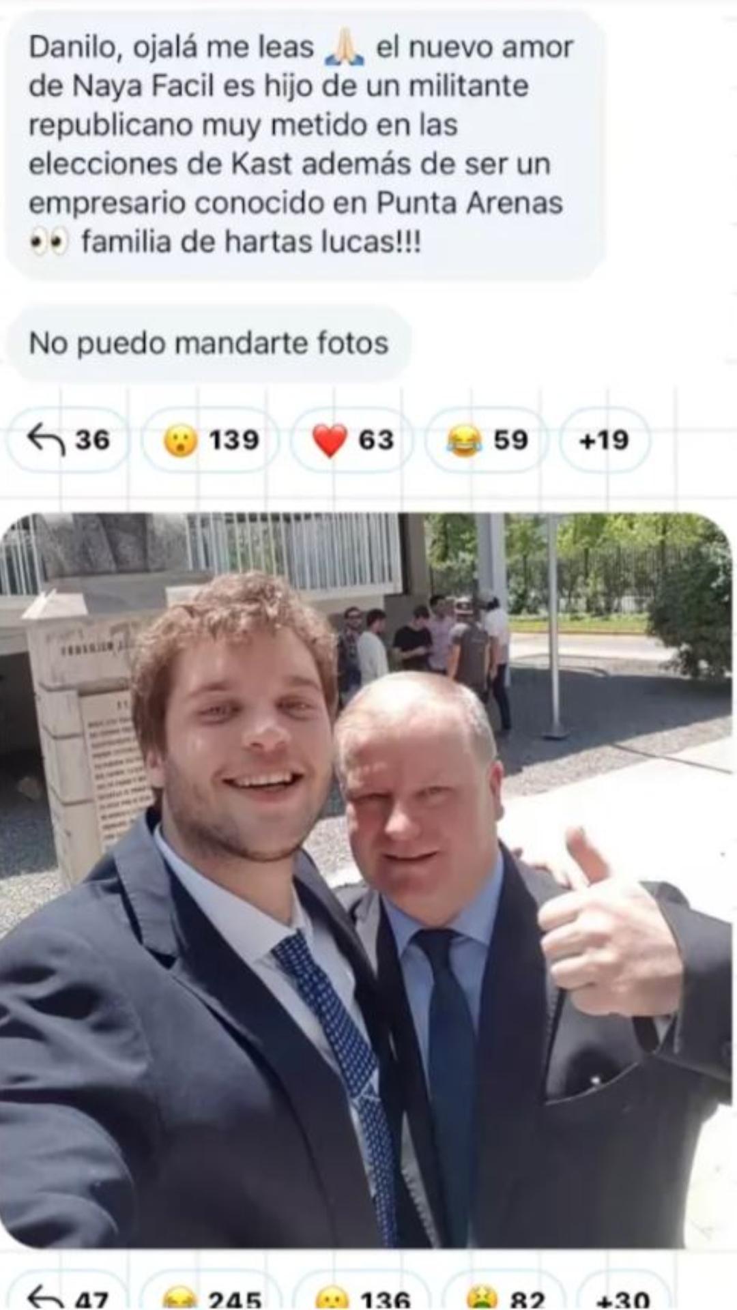Tap the words 'Punta Arenas' in the message

[469, 203]
